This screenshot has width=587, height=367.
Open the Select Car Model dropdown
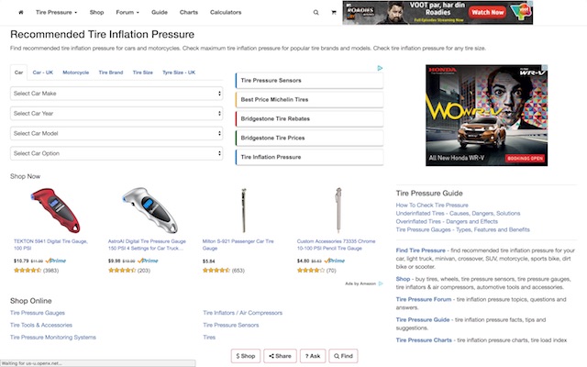click(116, 133)
